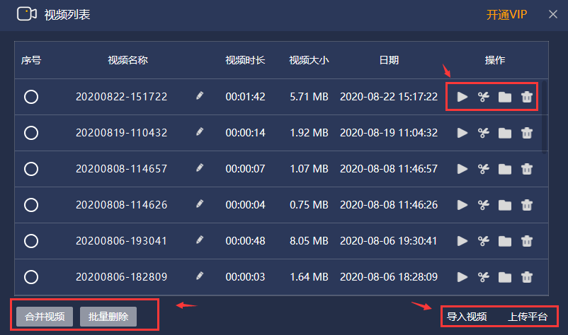The height and width of the screenshot is (335, 568).
Task: Click the video list scrollbar thumb
Action: (544, 117)
